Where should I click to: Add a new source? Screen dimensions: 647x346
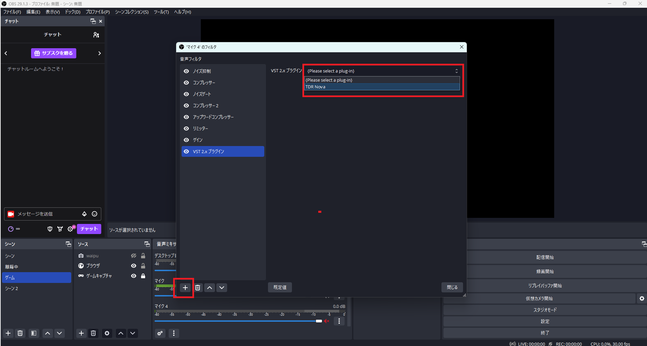point(81,333)
